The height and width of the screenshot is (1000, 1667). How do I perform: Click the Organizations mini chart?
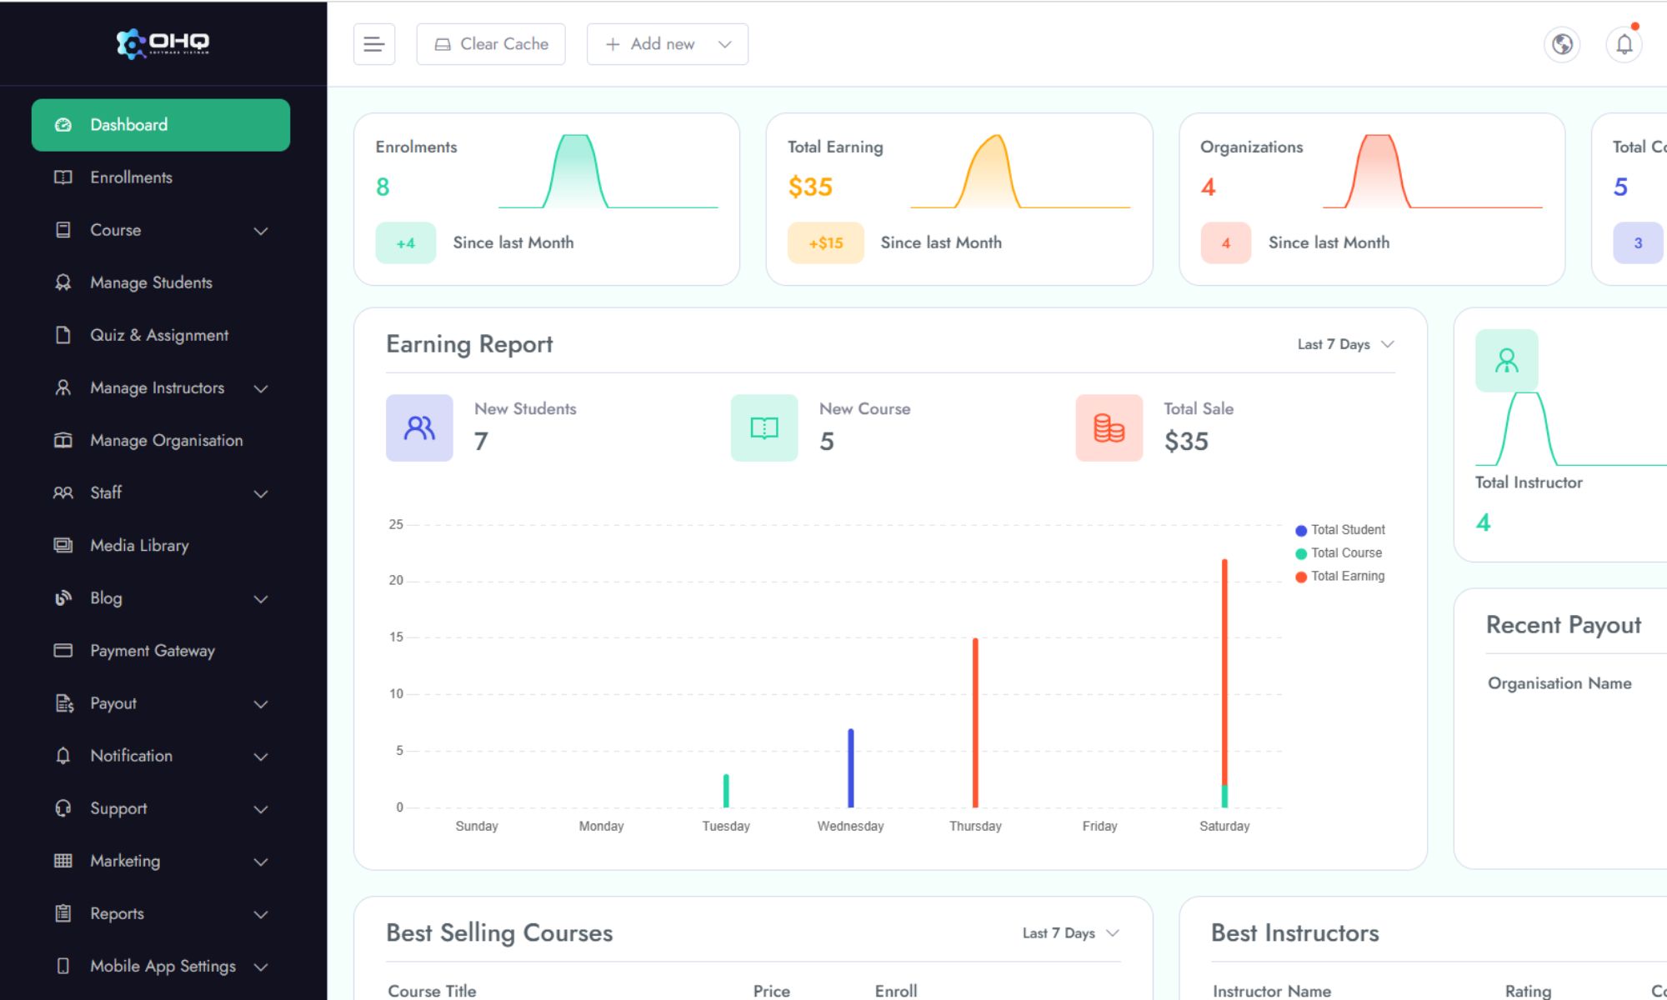point(1433,172)
